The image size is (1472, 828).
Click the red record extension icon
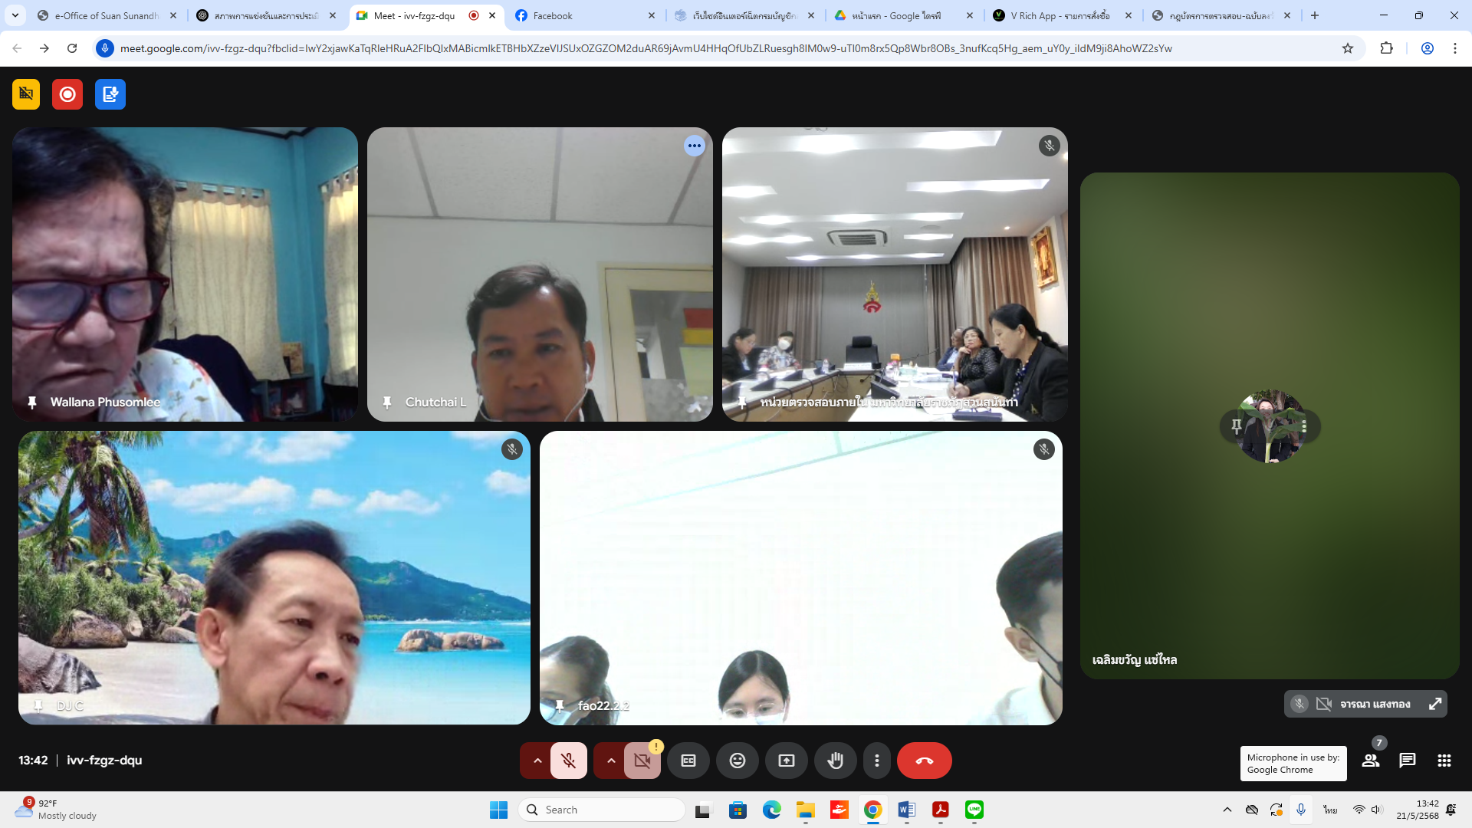click(x=67, y=94)
